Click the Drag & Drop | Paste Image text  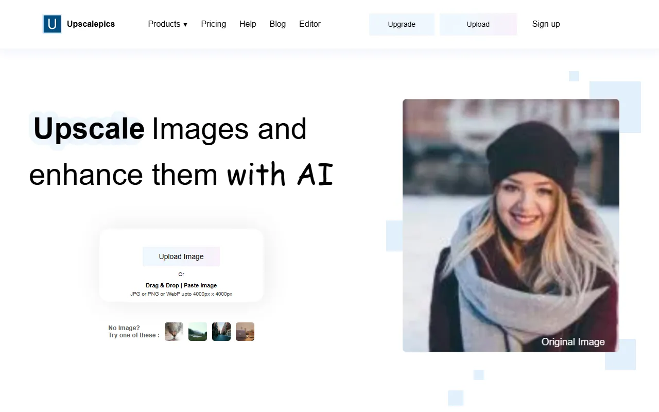[181, 285]
